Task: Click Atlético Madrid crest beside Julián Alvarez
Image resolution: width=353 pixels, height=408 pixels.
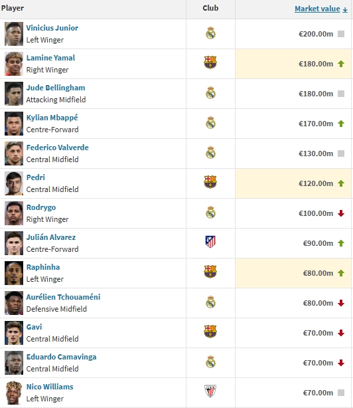Action: [210, 242]
